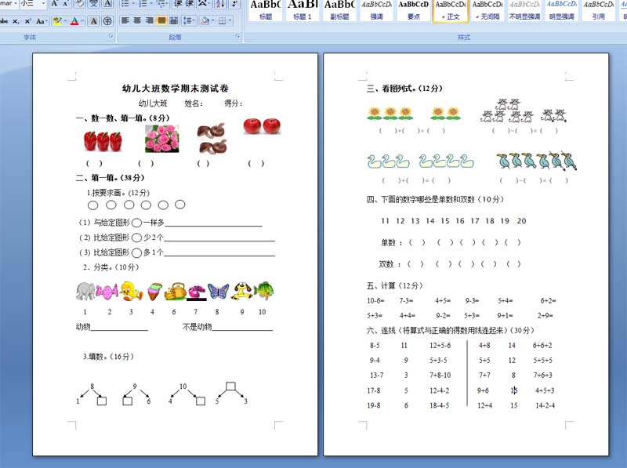Click the heading 五、计算 (12分)

click(x=395, y=285)
